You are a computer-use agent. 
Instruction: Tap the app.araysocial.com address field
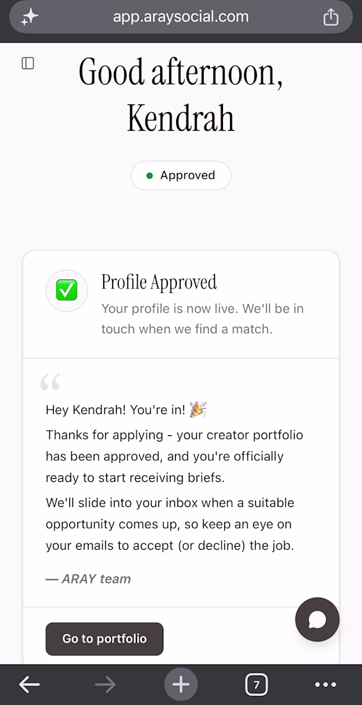point(181,17)
